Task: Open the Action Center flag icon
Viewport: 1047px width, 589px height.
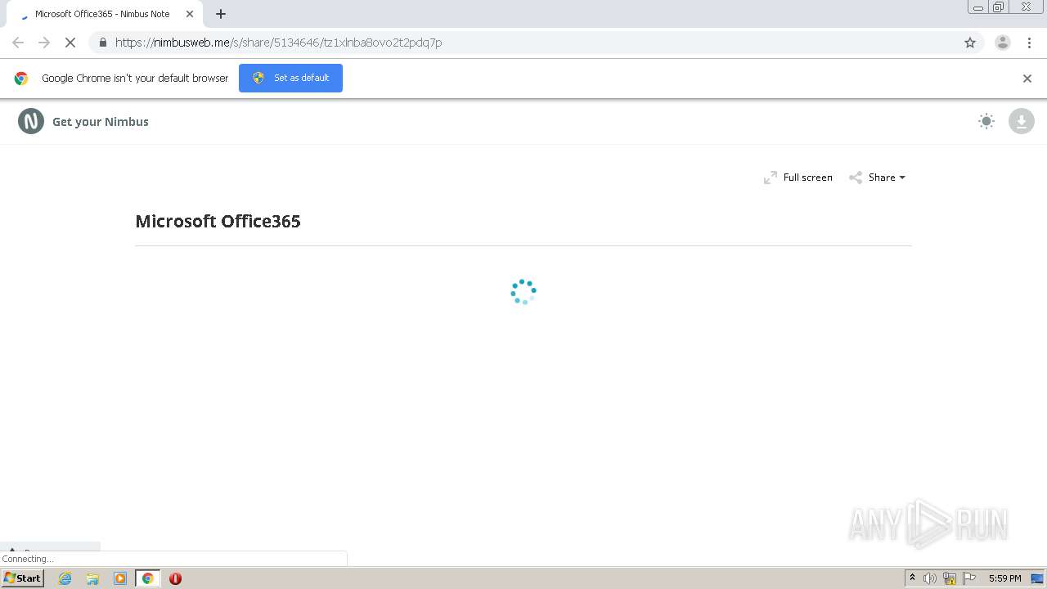Action: [969, 578]
